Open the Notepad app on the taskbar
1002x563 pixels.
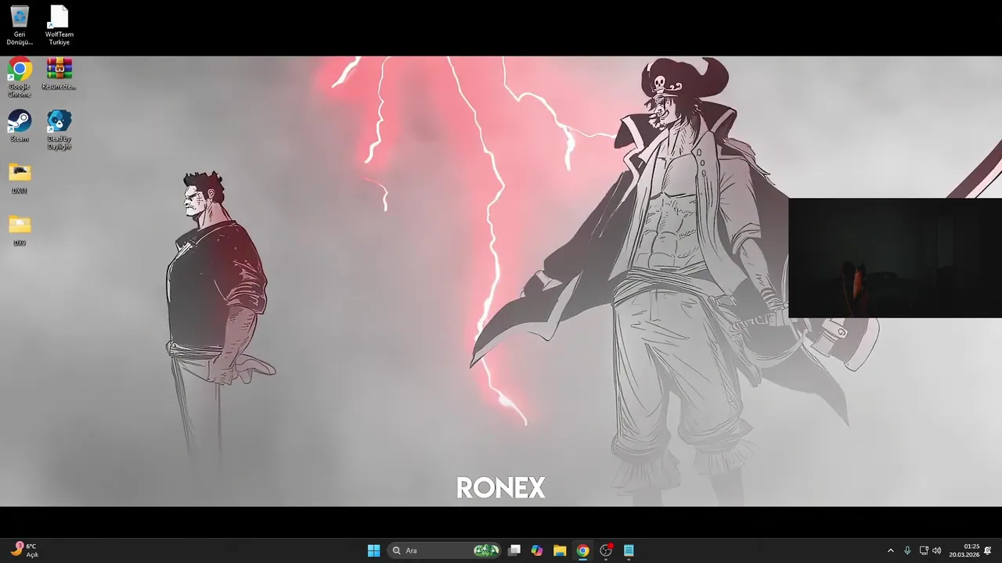click(x=629, y=550)
